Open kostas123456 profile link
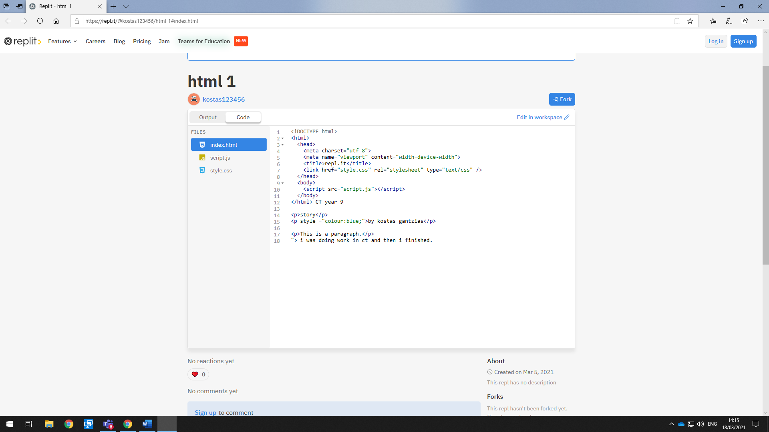Screen dimensions: 769x432 tap(223, 99)
